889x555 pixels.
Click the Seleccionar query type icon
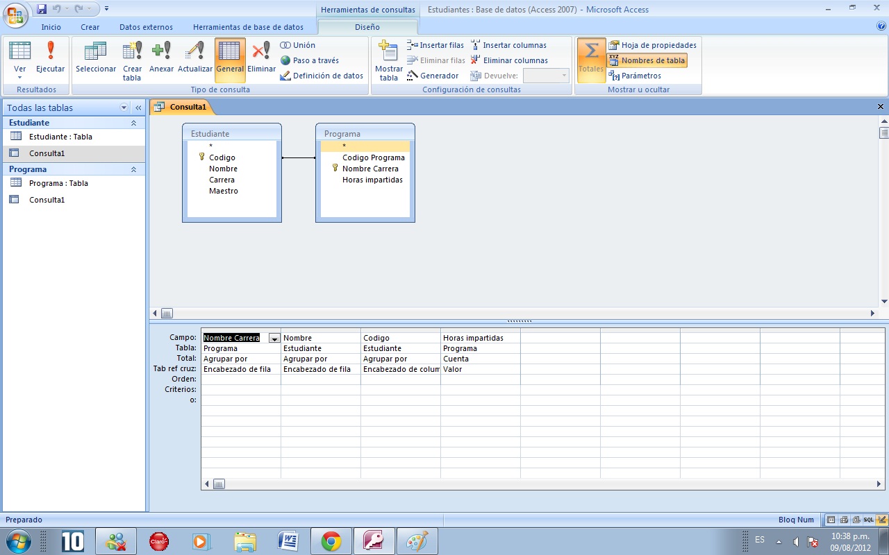point(96,58)
